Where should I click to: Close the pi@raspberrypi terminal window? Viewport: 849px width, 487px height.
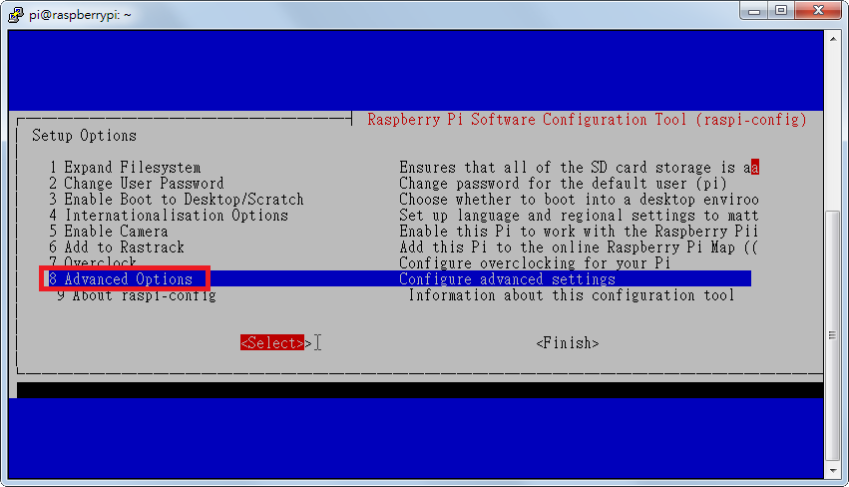point(817,11)
